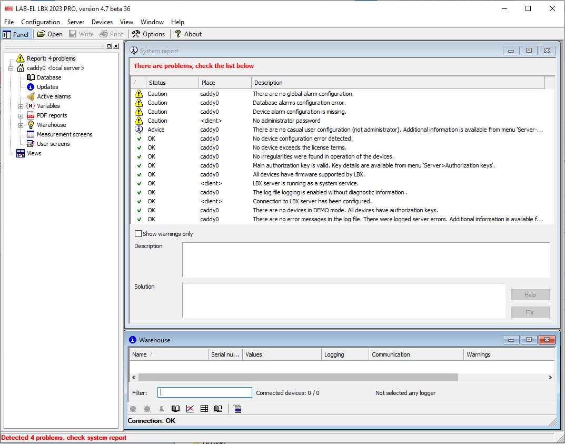Click the blue info icon next to Updates

click(31, 87)
